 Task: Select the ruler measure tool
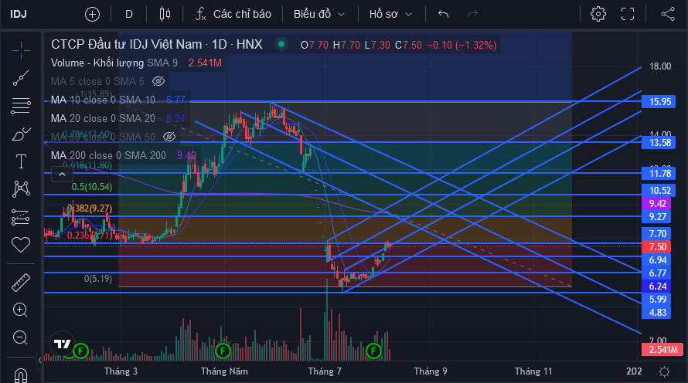point(21,283)
